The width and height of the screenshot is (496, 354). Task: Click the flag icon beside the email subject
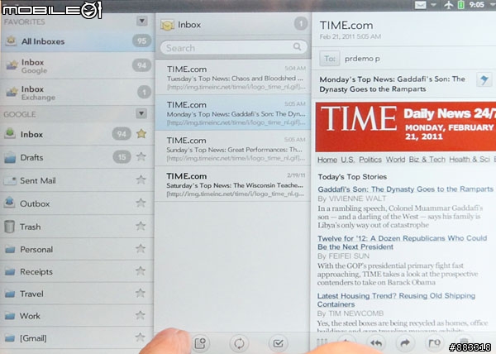(484, 79)
